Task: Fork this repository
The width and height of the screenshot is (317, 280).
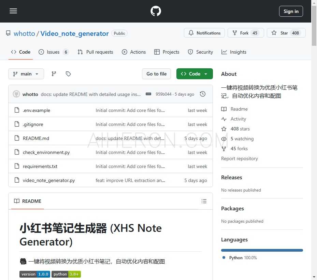Action: 245,33
